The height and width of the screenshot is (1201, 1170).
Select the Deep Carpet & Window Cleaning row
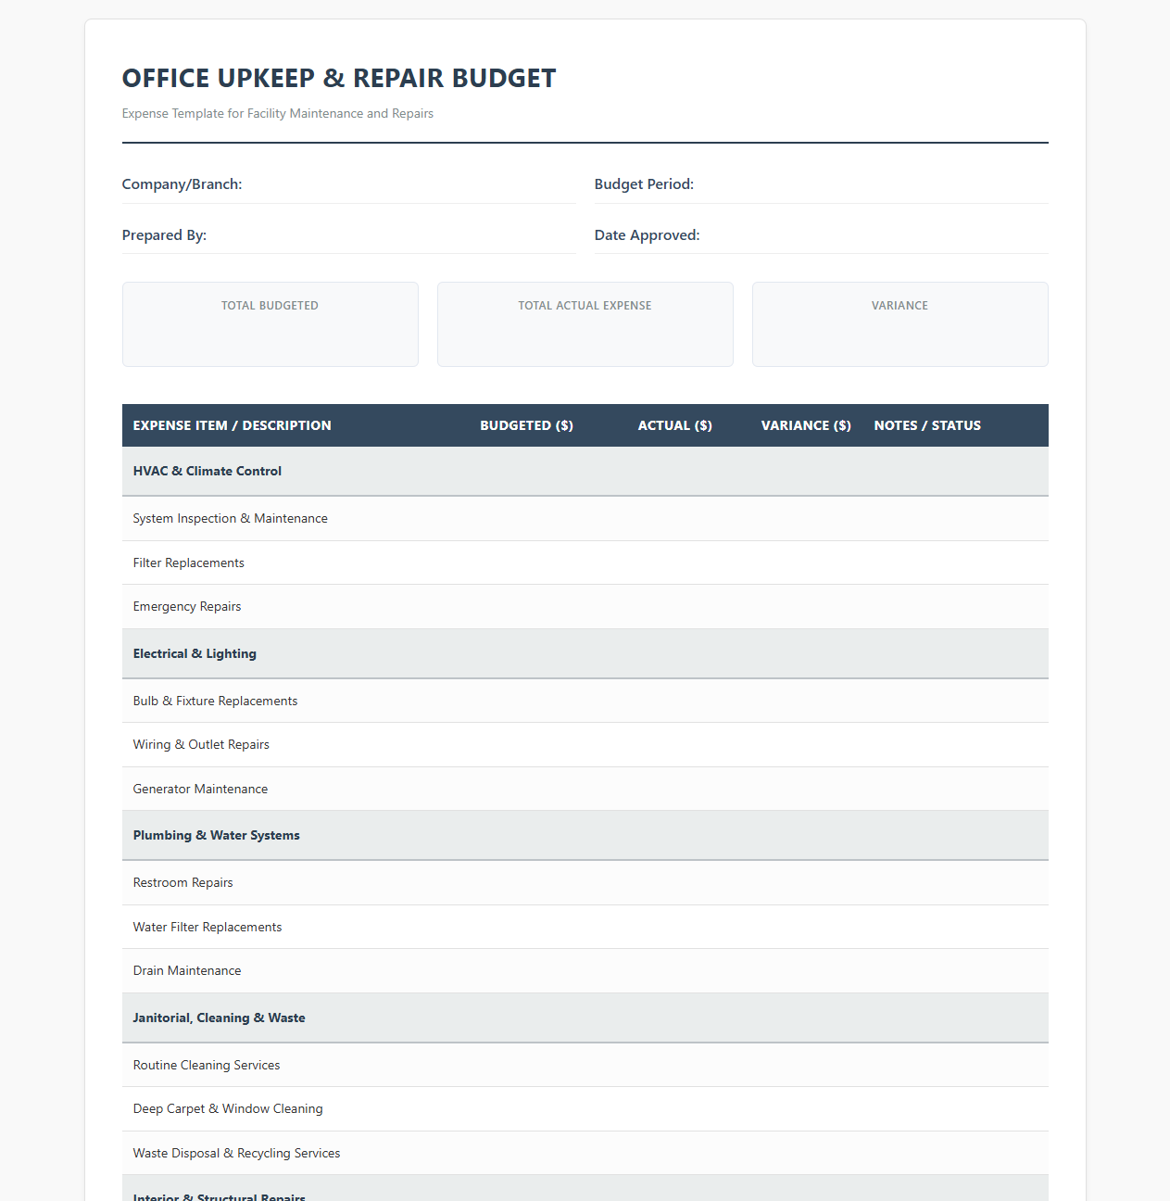point(585,1109)
